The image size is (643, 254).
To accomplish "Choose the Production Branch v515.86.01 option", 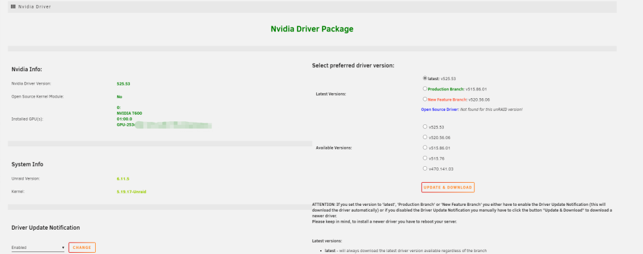I will tap(425, 89).
